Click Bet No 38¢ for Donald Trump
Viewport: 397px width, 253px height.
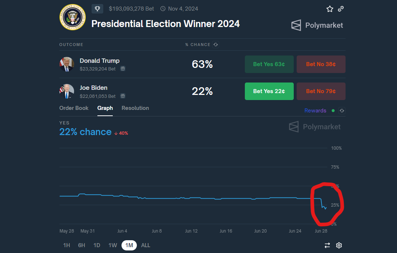(321, 64)
